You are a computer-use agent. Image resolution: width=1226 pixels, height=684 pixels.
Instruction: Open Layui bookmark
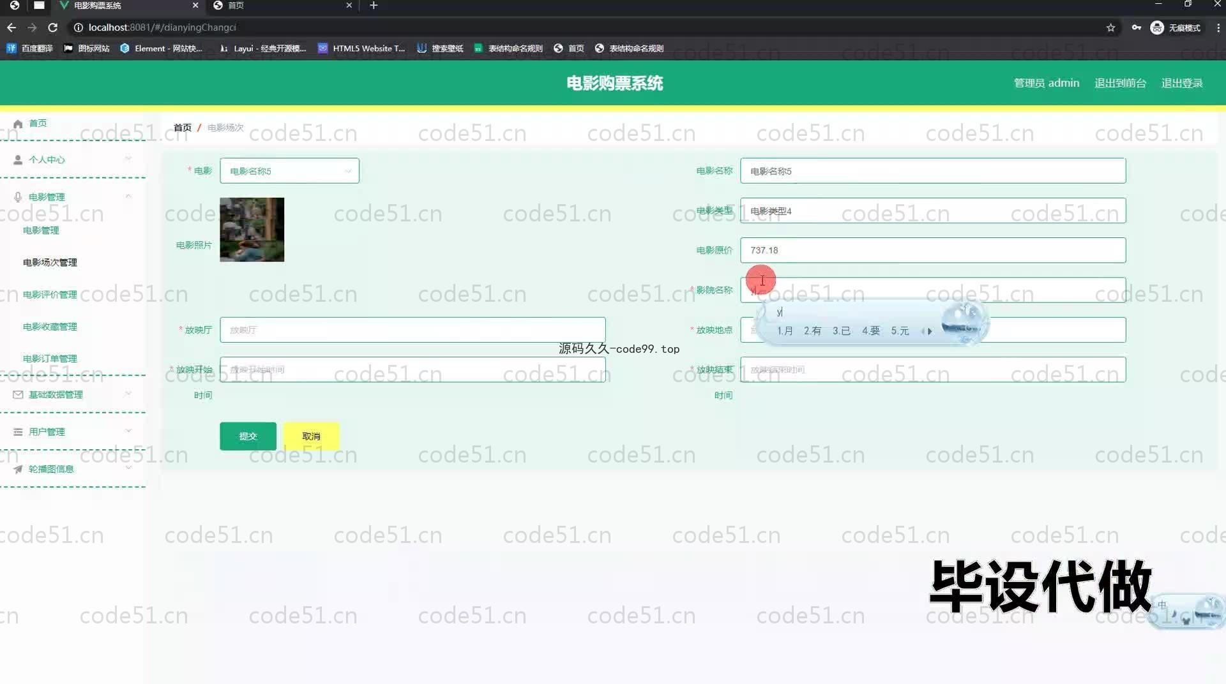pyautogui.click(x=262, y=48)
